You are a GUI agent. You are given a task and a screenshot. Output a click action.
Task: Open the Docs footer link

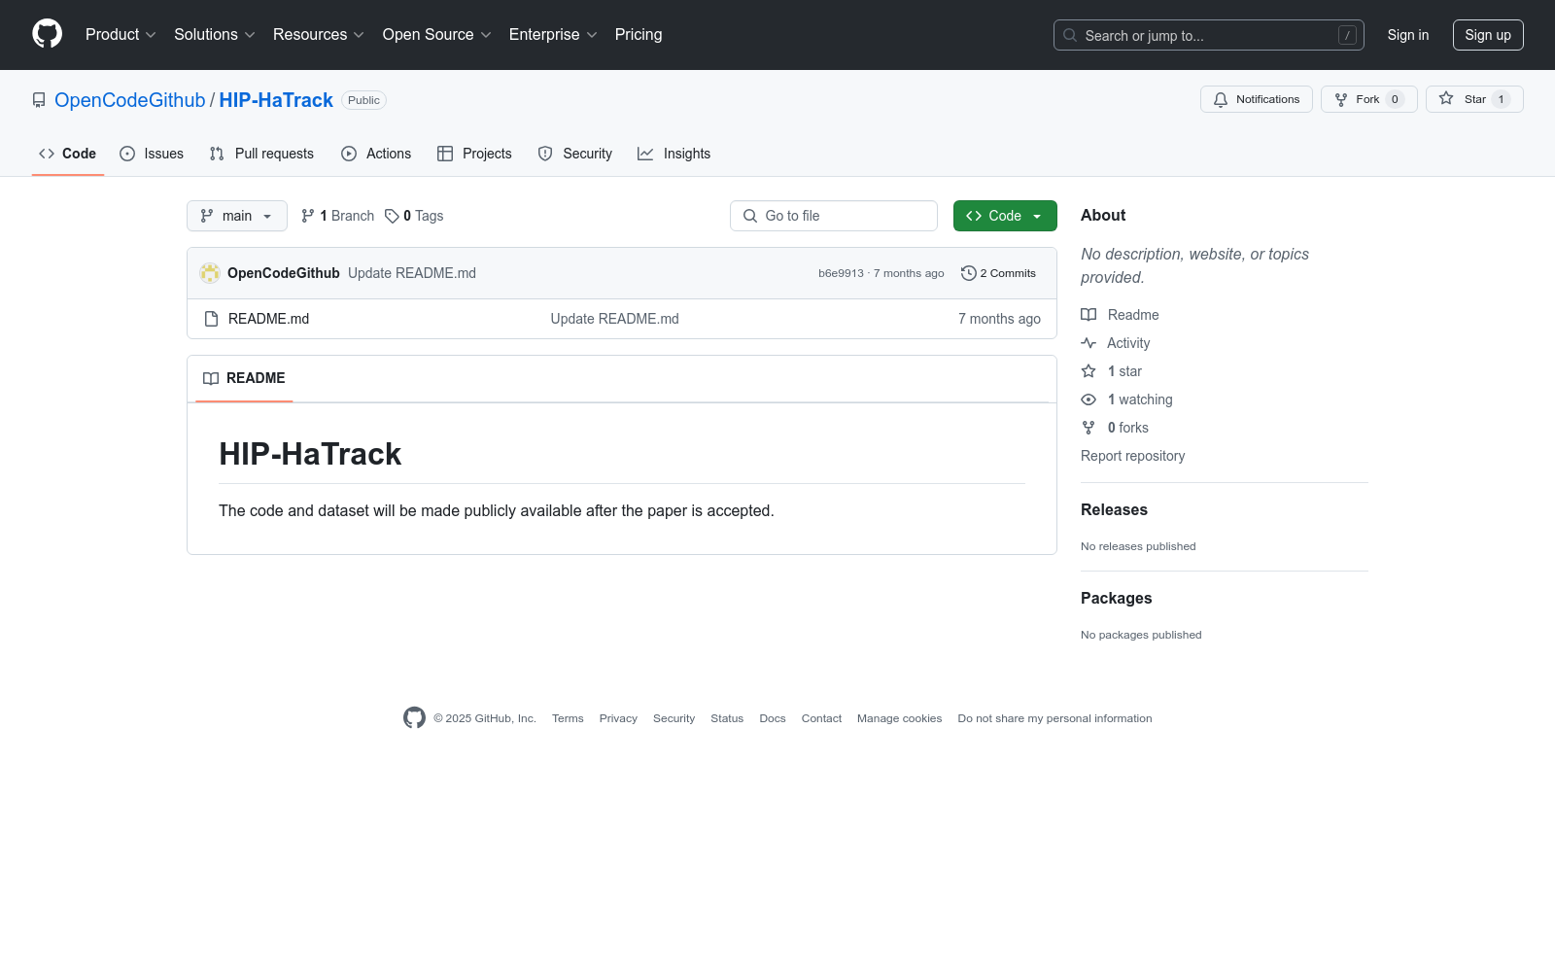[773, 718]
